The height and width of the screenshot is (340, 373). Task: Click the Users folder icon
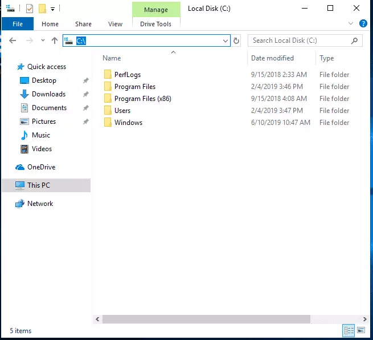(x=108, y=110)
